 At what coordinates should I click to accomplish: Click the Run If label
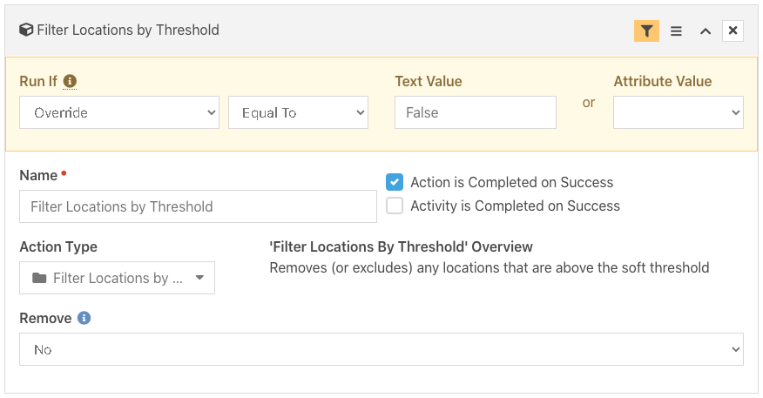[38, 81]
